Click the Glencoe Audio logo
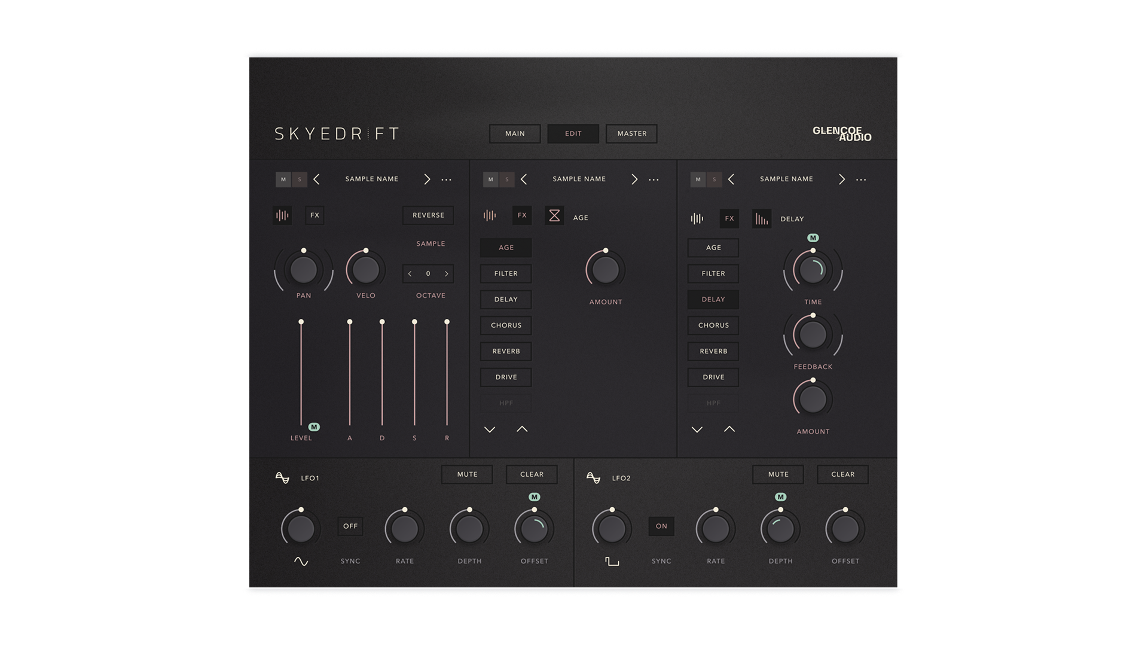Image resolution: width=1148 pixels, height=646 pixels. (842, 133)
